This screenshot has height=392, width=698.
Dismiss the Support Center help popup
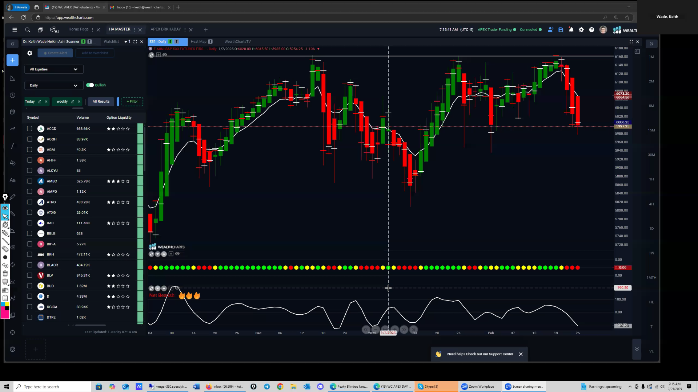click(x=521, y=354)
